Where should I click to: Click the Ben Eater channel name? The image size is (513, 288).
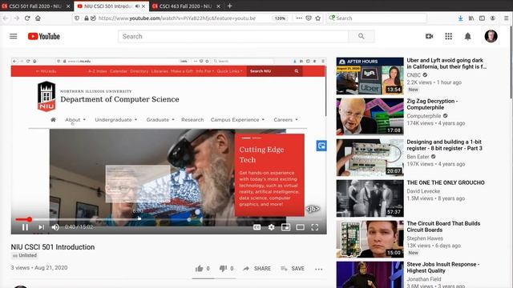[418, 157]
